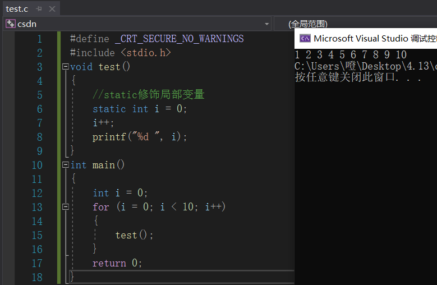Screen dimensions: 437x285
Task: Collapse the void test() function
Action: point(66,67)
